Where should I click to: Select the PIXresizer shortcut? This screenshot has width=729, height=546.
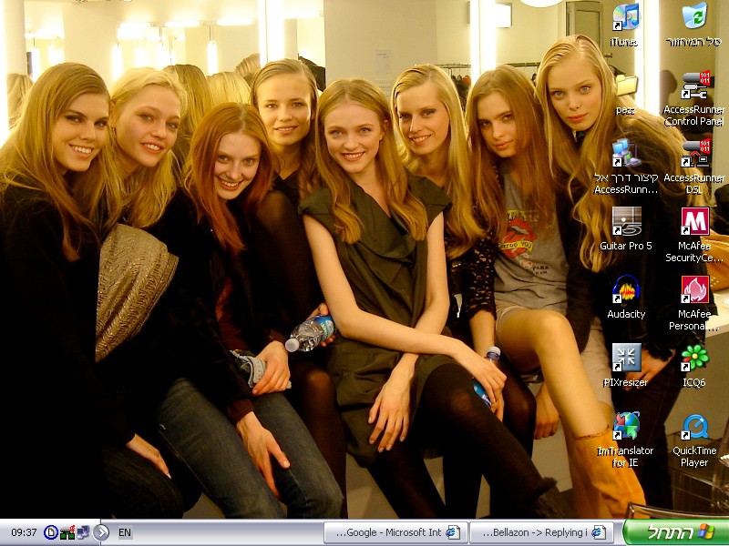[x=625, y=359]
